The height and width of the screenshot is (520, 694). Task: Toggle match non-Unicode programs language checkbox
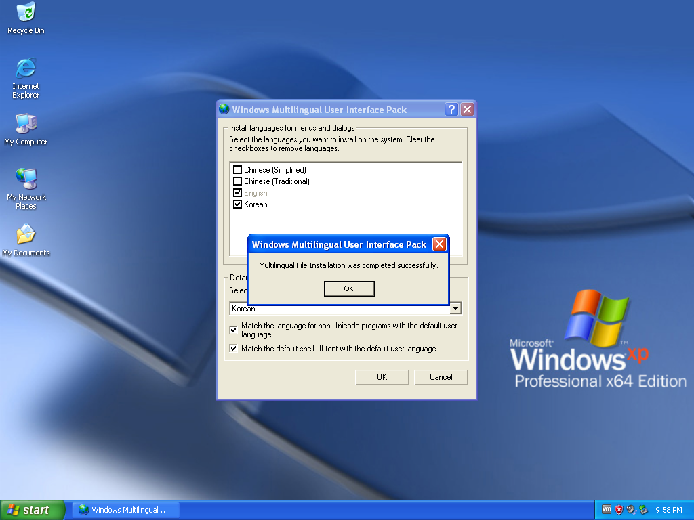tap(233, 330)
